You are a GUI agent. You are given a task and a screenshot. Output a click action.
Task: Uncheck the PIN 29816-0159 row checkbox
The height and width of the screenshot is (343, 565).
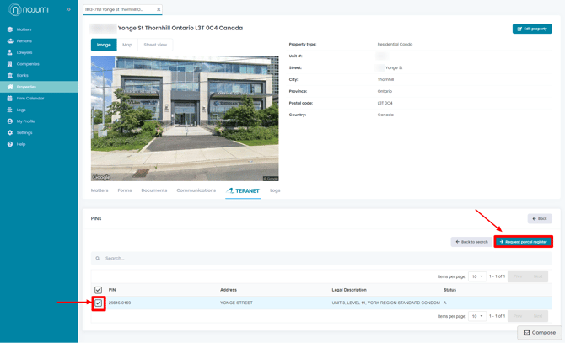(x=98, y=303)
